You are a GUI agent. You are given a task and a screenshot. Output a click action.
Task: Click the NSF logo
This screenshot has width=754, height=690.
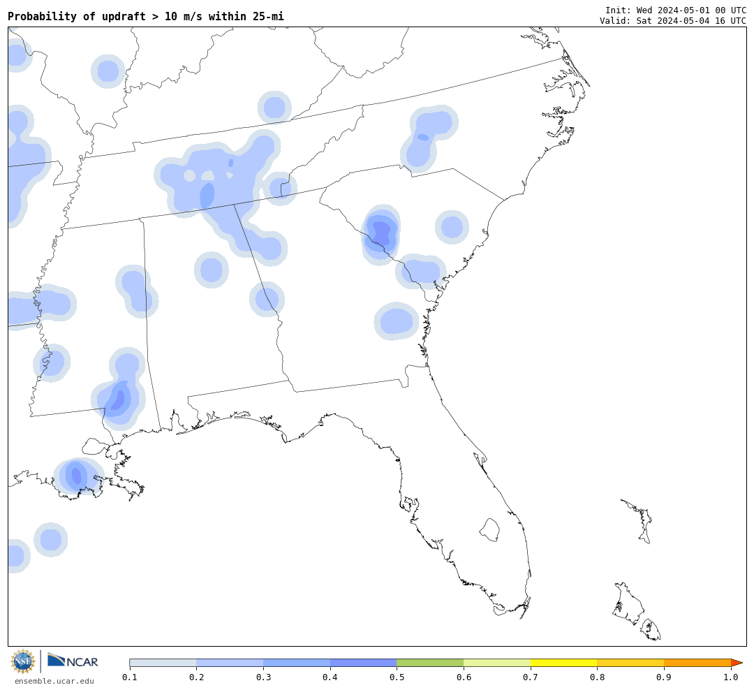point(22,661)
